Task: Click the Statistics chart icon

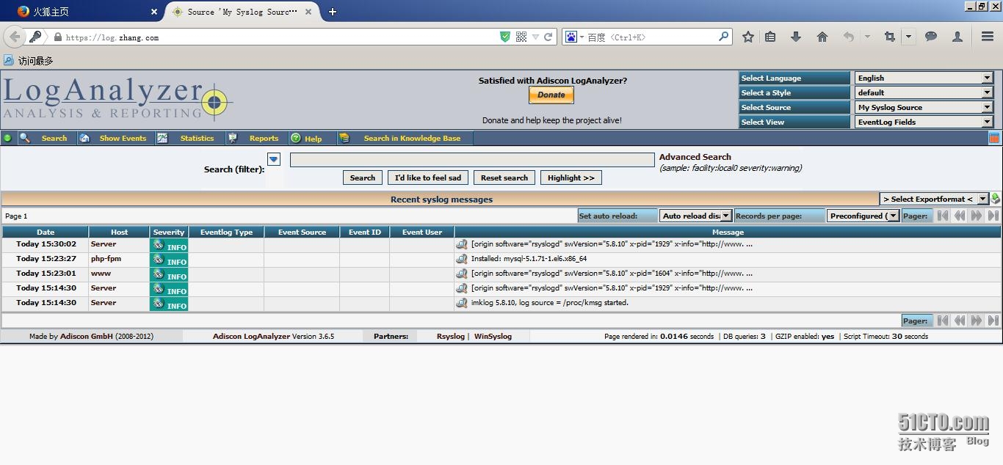Action: pos(162,138)
